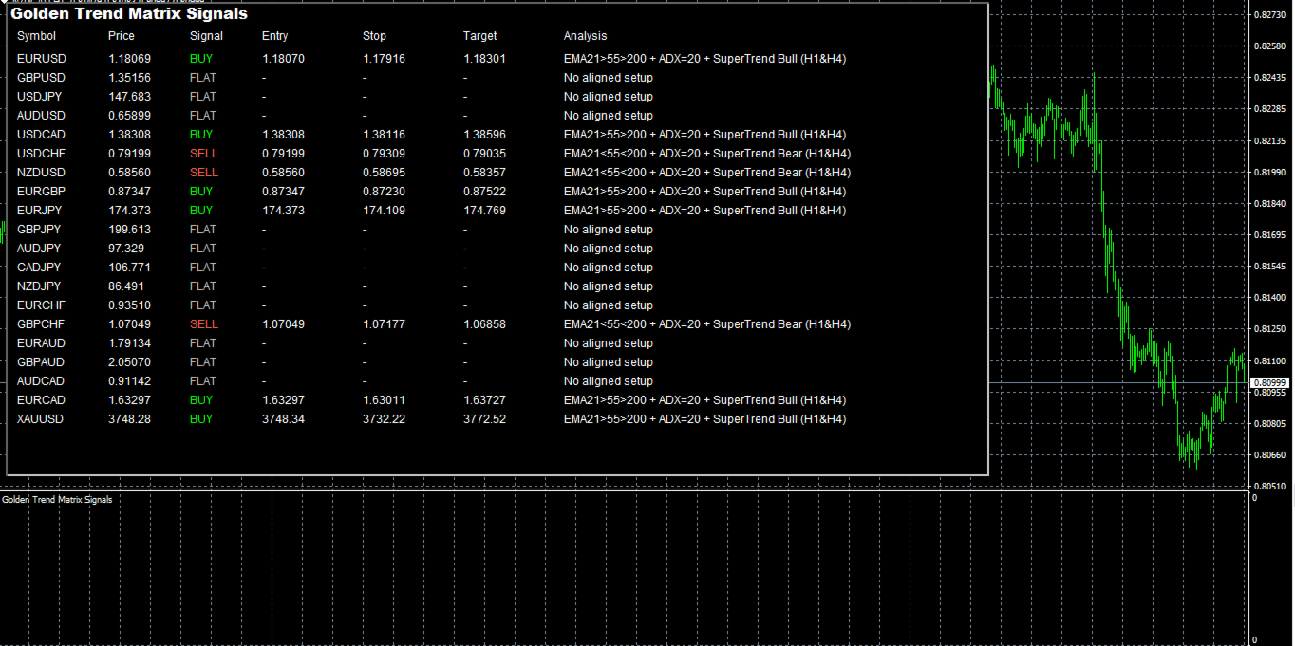
Task: Click the current price label 0.80999
Action: pyautogui.click(x=1271, y=382)
